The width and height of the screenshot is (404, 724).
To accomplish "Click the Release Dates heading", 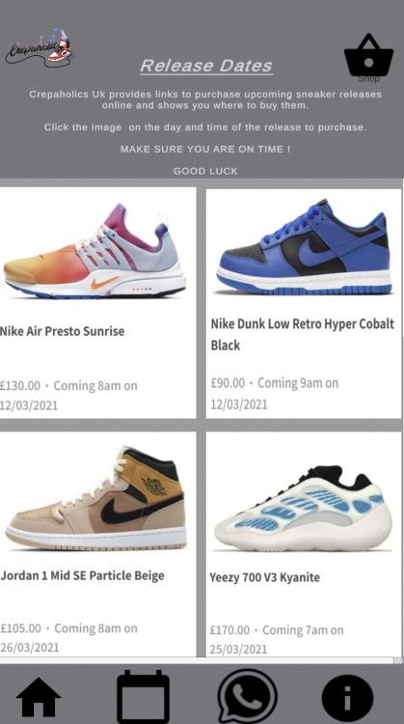I will (x=206, y=66).
